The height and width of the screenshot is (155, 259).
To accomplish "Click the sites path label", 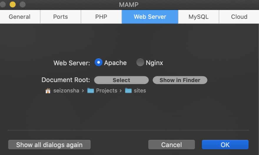I will pyautogui.click(x=140, y=91).
